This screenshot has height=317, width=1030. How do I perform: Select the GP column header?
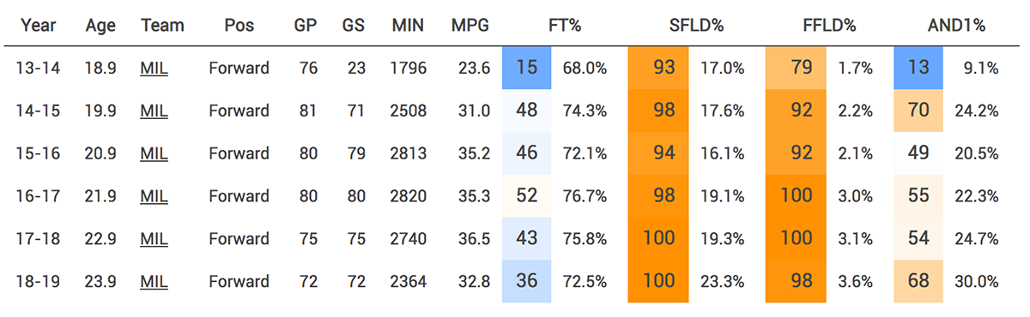pos(306,26)
